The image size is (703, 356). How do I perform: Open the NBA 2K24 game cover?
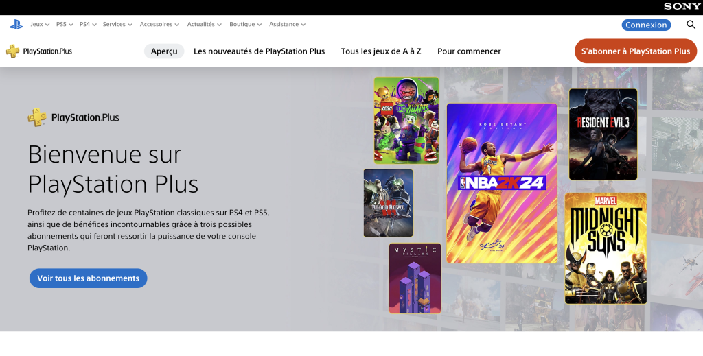(502, 183)
